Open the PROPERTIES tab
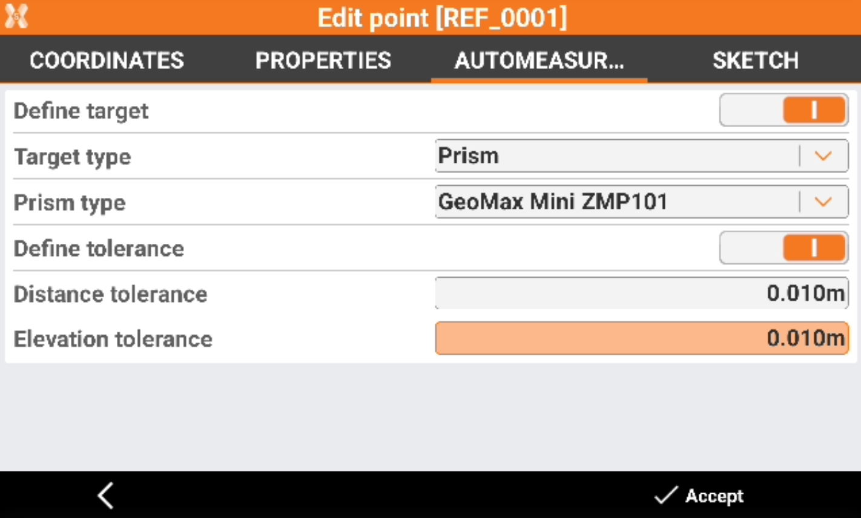Image resolution: width=861 pixels, height=518 pixels. 323,61
